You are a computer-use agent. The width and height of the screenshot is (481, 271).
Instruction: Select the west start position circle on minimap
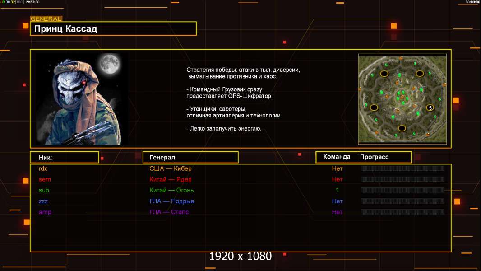(x=374, y=107)
